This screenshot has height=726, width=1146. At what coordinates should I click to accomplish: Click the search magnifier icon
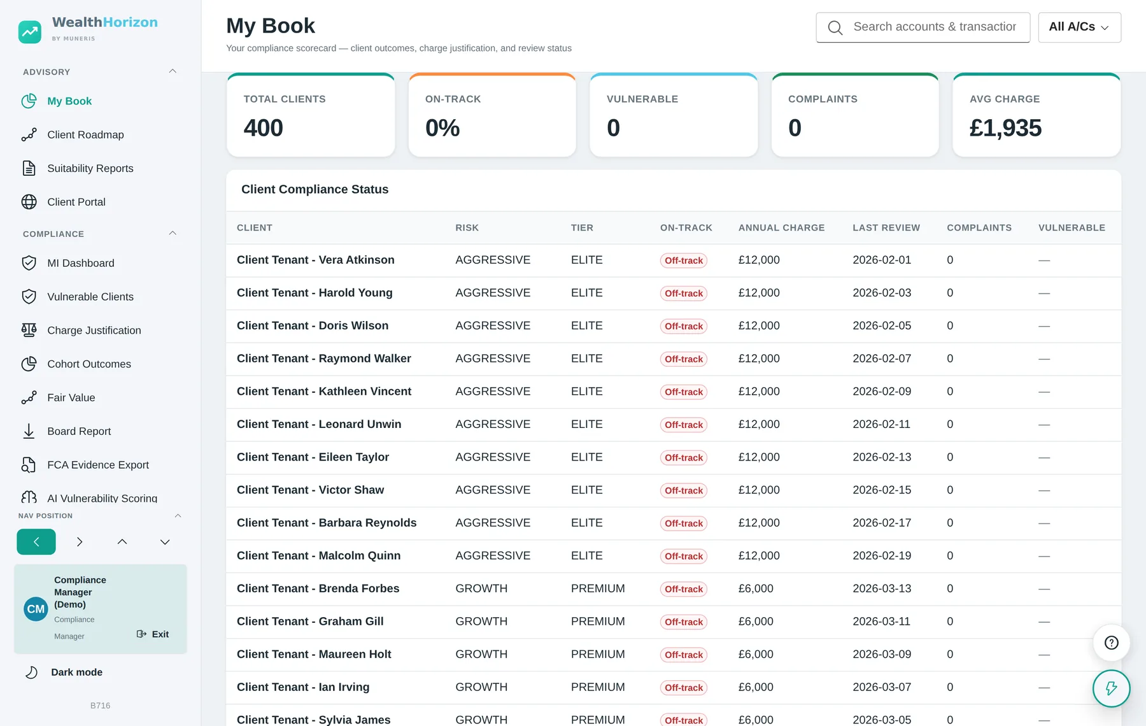click(835, 27)
